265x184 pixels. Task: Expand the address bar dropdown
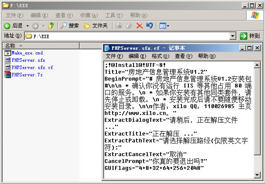coord(233,36)
